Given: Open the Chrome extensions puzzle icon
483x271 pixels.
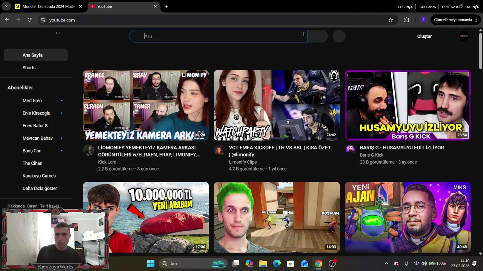Looking at the screenshot, I should pos(407,20).
